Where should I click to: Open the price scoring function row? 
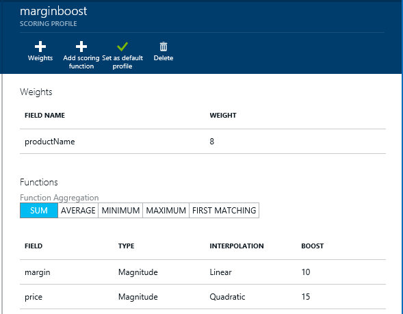(x=203, y=296)
